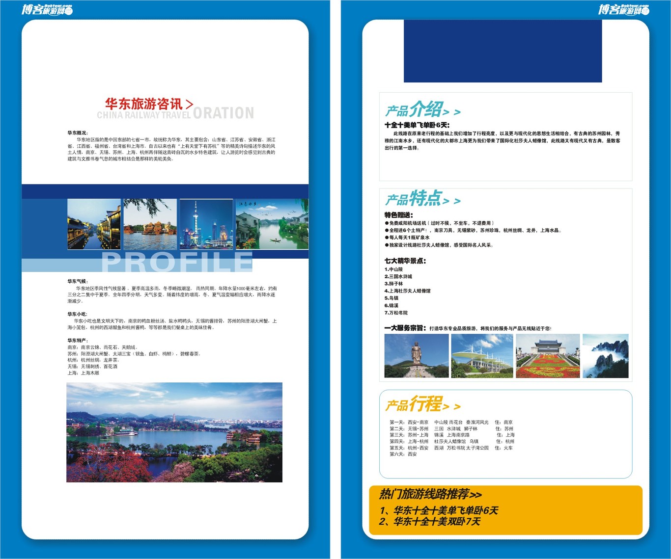Click the 1.中山陵 list item

[x=393, y=269]
